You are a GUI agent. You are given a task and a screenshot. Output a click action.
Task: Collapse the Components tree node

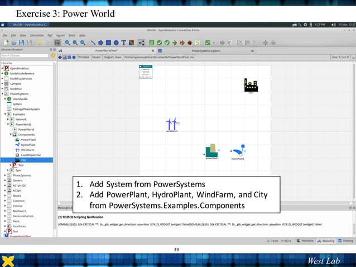[x=11, y=135]
